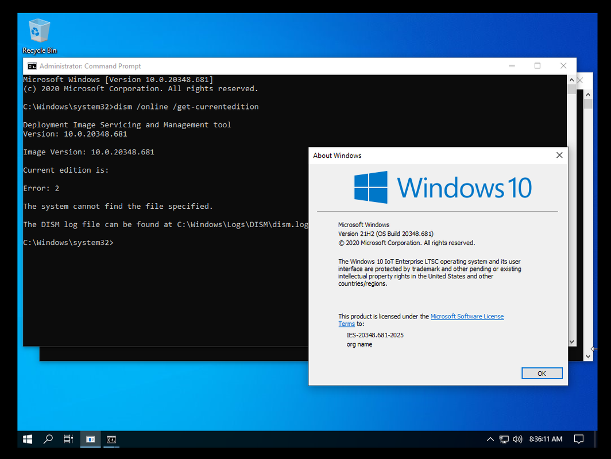Screen dimensions: 611x459
Task: Click 'IES-20348.681-2025' licensee text
Action: [375, 335]
